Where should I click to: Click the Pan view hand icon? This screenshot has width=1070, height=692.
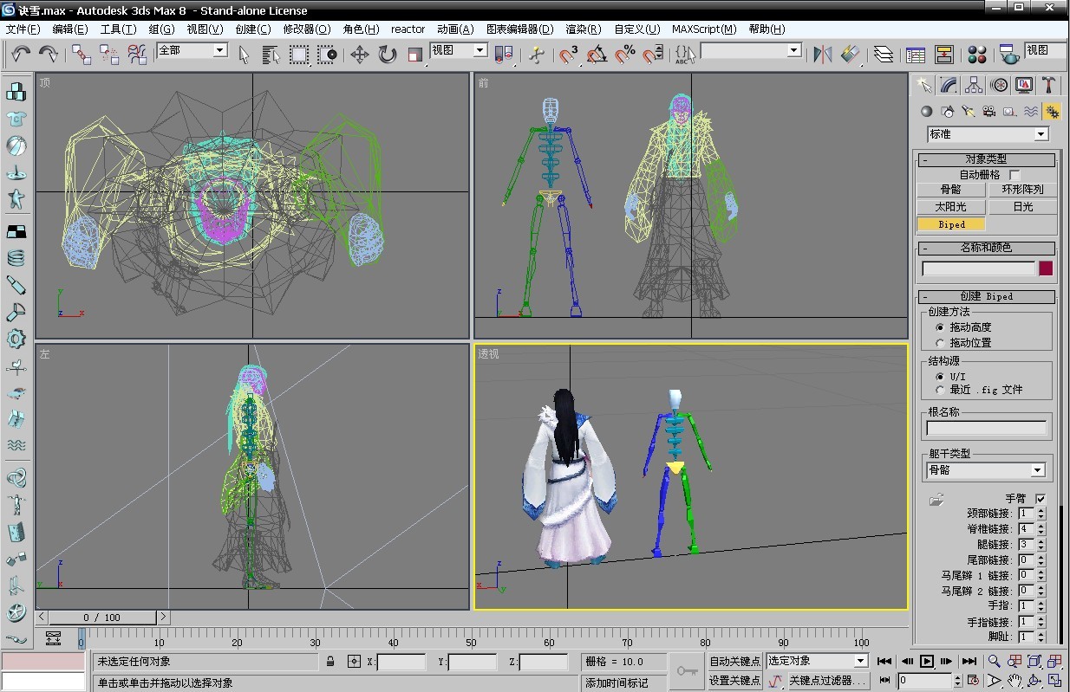(x=1015, y=682)
